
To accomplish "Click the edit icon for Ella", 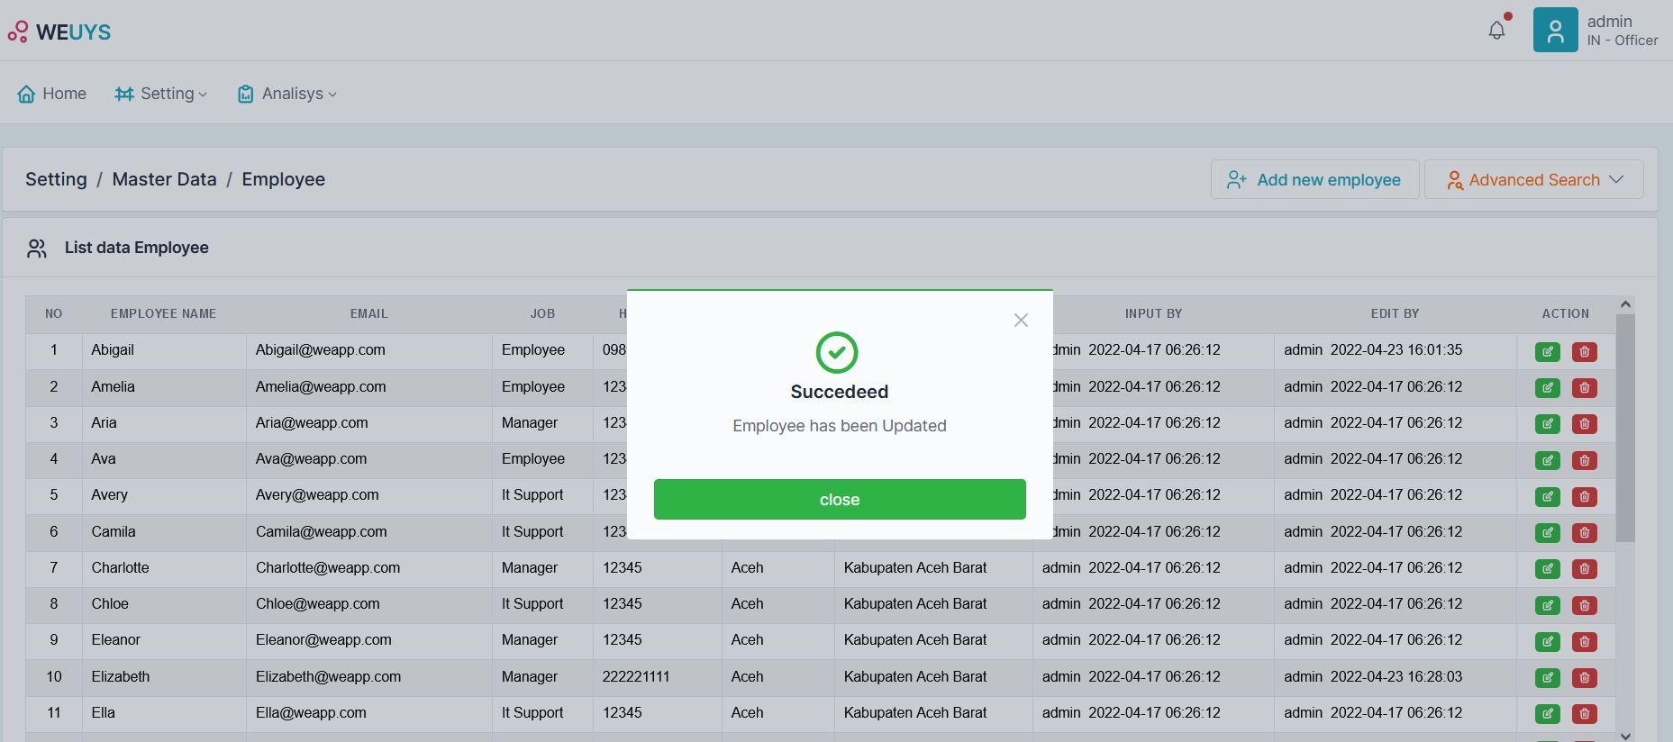I will [x=1547, y=714].
